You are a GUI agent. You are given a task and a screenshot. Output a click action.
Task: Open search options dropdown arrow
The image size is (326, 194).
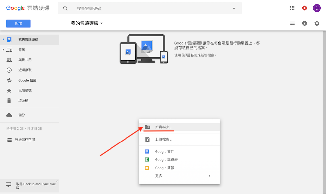pos(234,8)
